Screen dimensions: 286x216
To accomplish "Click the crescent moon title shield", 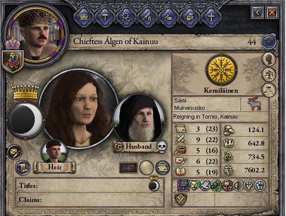I will 26,119.
